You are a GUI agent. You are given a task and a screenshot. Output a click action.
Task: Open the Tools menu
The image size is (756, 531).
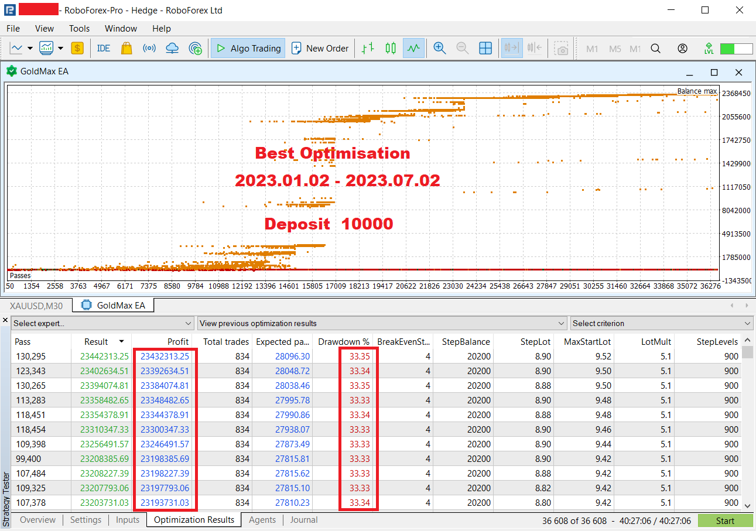point(80,28)
